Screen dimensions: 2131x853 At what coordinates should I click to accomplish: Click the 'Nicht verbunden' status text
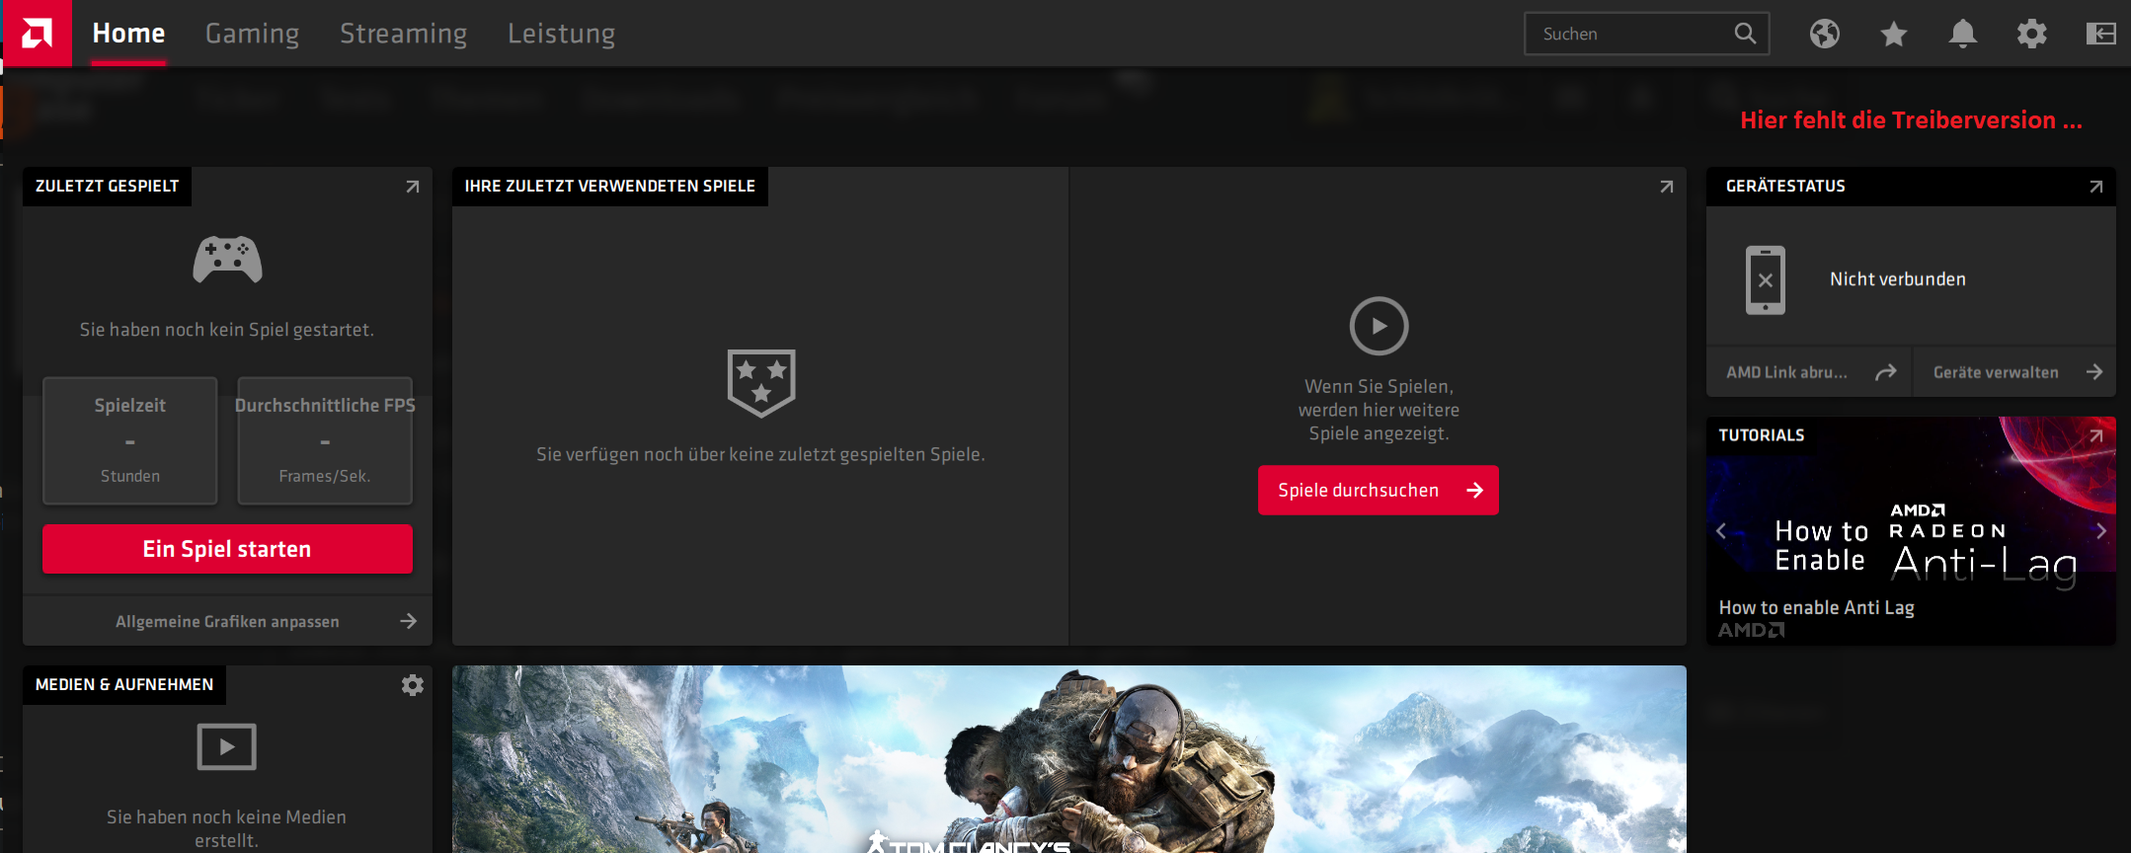pyautogui.click(x=1898, y=279)
